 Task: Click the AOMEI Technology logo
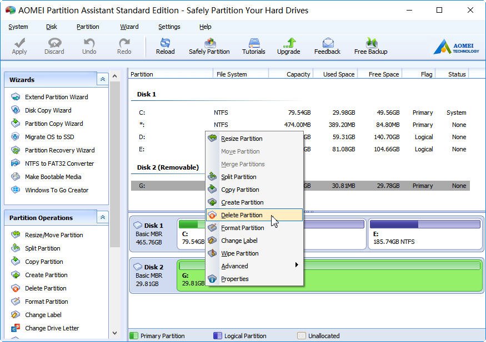pos(456,47)
